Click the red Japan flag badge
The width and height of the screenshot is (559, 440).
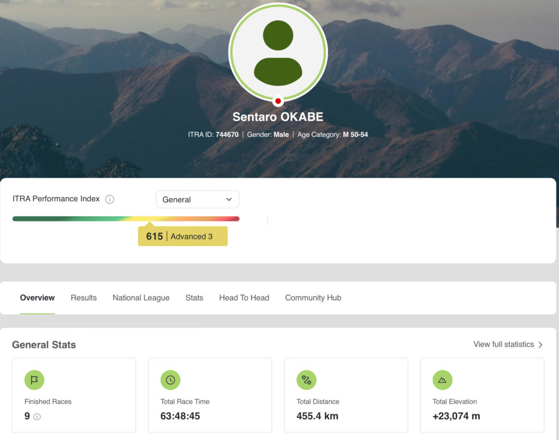[x=278, y=101]
